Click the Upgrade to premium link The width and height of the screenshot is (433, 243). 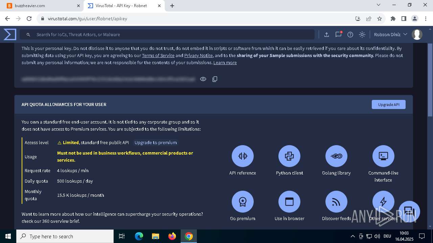tap(156, 142)
